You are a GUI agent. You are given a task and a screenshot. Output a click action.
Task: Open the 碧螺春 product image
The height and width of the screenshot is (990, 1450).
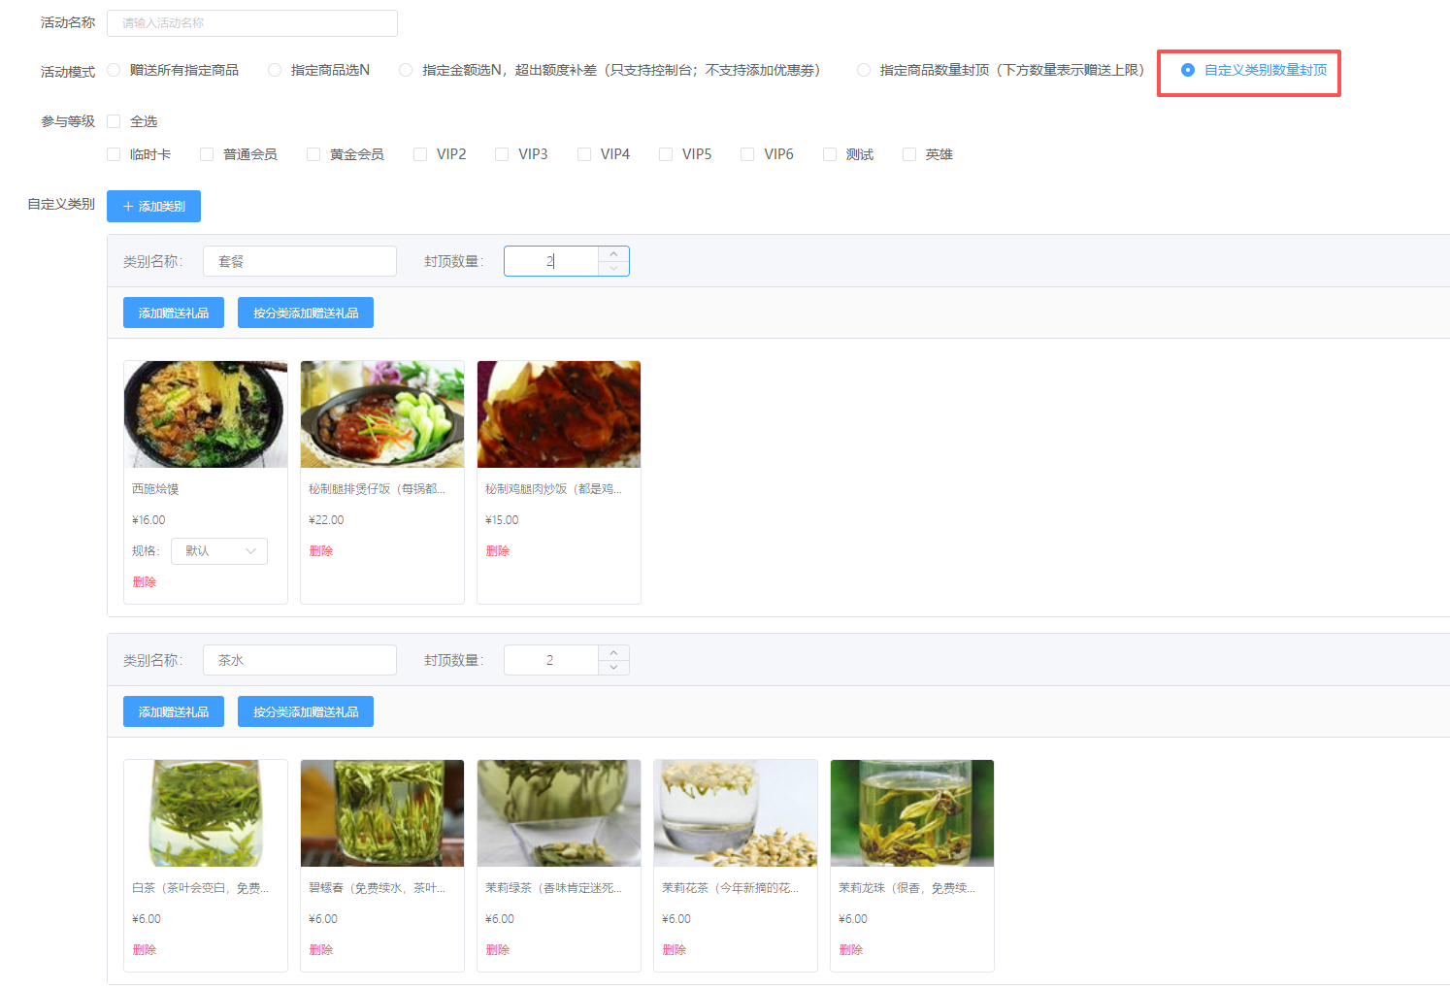click(382, 813)
